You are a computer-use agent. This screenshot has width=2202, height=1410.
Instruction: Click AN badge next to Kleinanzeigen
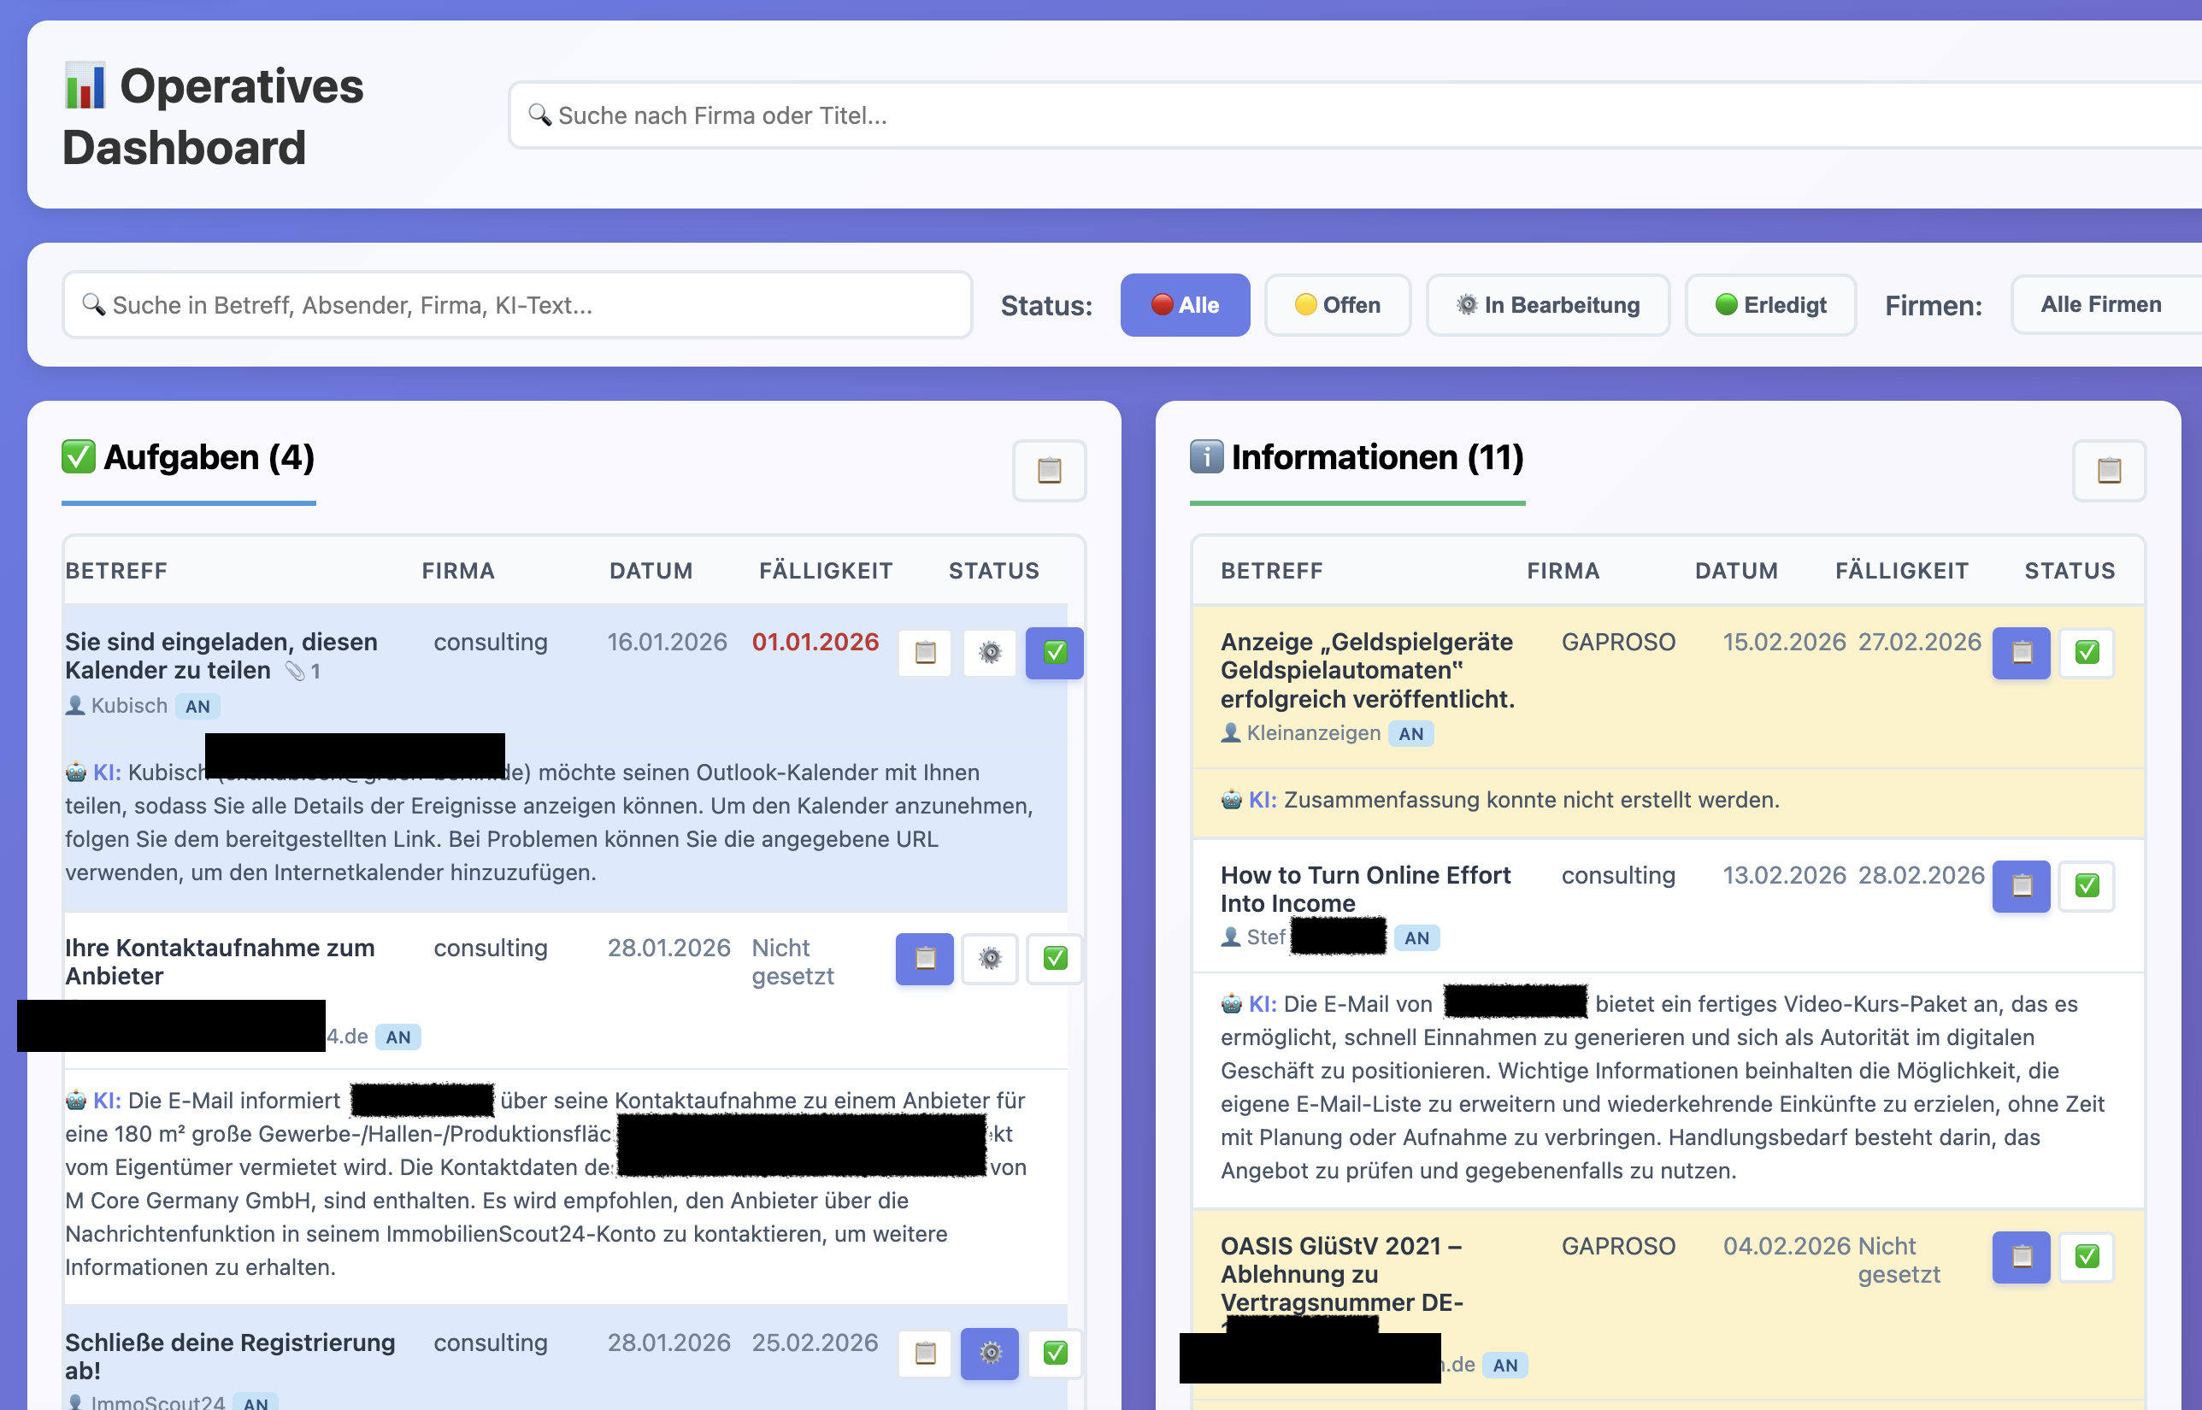pos(1411,733)
